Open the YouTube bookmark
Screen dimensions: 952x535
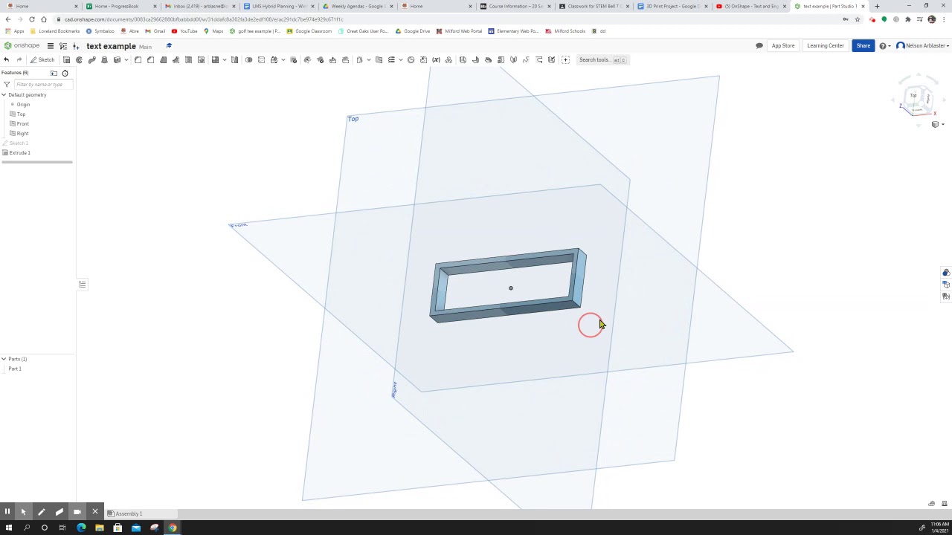click(184, 31)
